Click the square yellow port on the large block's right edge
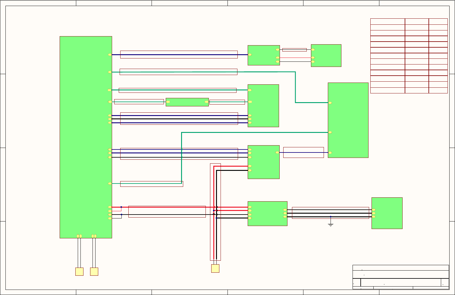Viewport: 455px width, 295px height. coord(110,90)
